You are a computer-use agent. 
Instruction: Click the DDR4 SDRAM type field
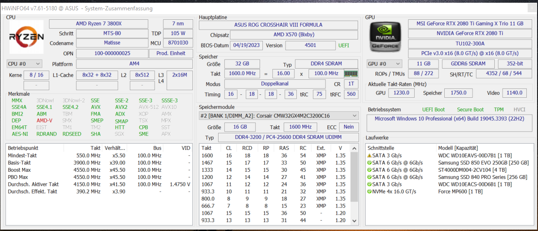(x=326, y=64)
